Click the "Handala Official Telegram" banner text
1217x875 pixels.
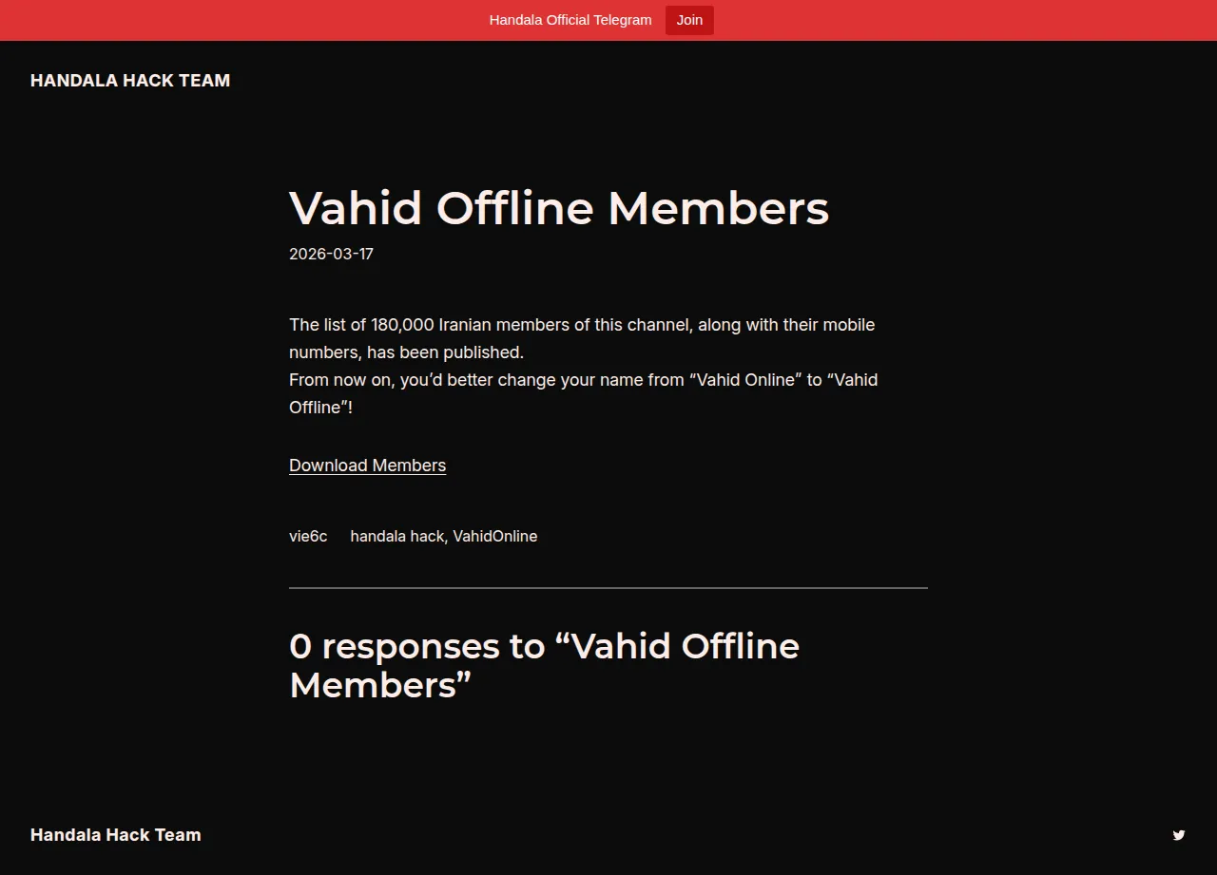click(x=570, y=20)
